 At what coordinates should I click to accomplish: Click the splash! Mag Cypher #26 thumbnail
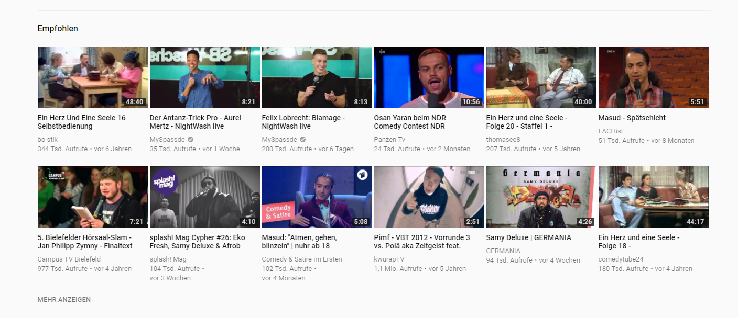(204, 197)
